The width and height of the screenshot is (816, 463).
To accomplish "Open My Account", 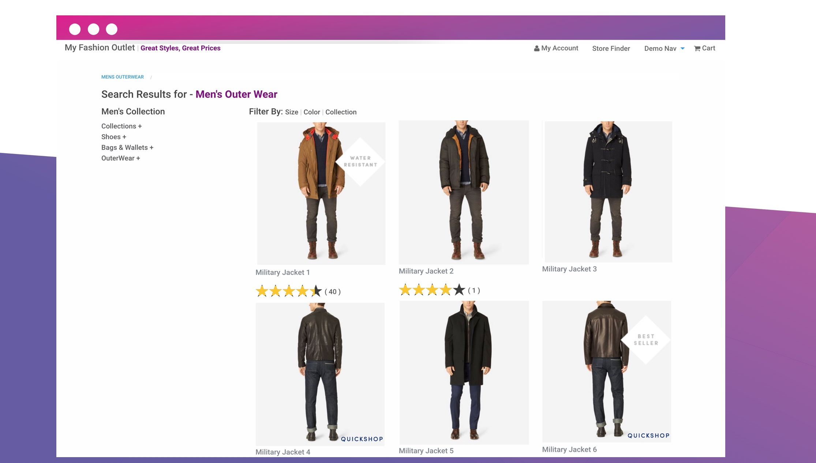I will click(556, 48).
